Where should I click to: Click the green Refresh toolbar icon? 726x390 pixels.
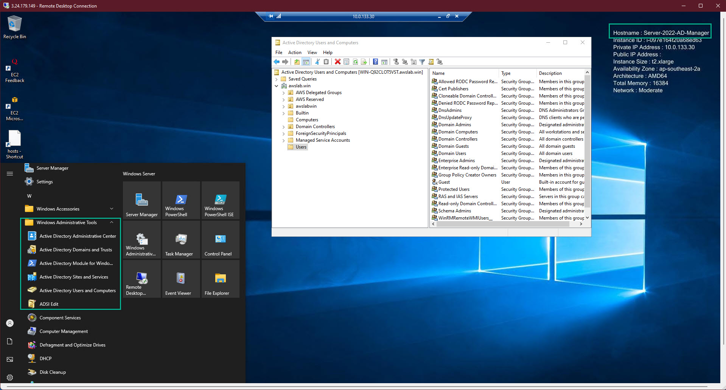(355, 62)
